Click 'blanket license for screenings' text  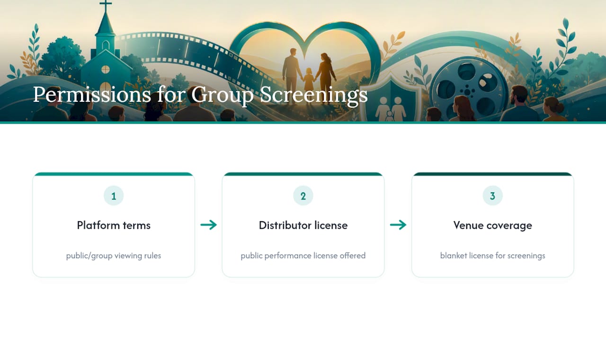click(x=492, y=256)
